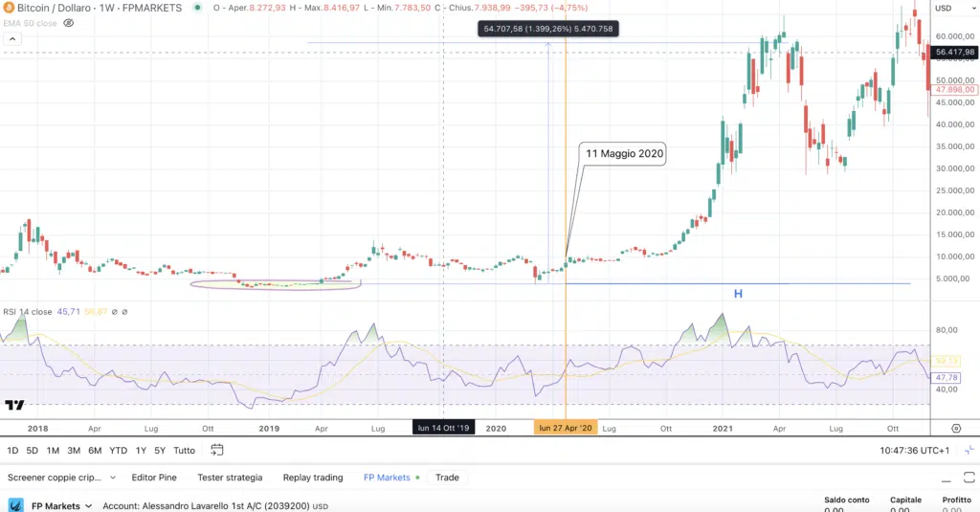Click the FP Markets broker logo

tap(16, 505)
